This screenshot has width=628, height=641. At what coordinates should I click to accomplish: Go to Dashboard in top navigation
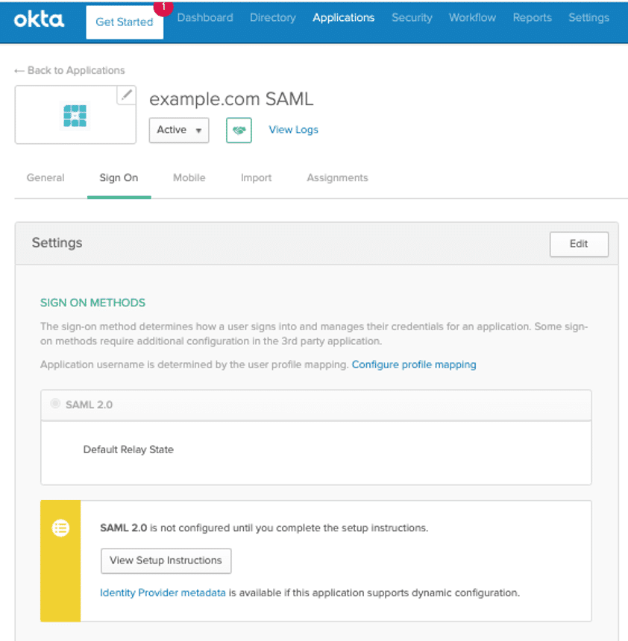coord(205,18)
